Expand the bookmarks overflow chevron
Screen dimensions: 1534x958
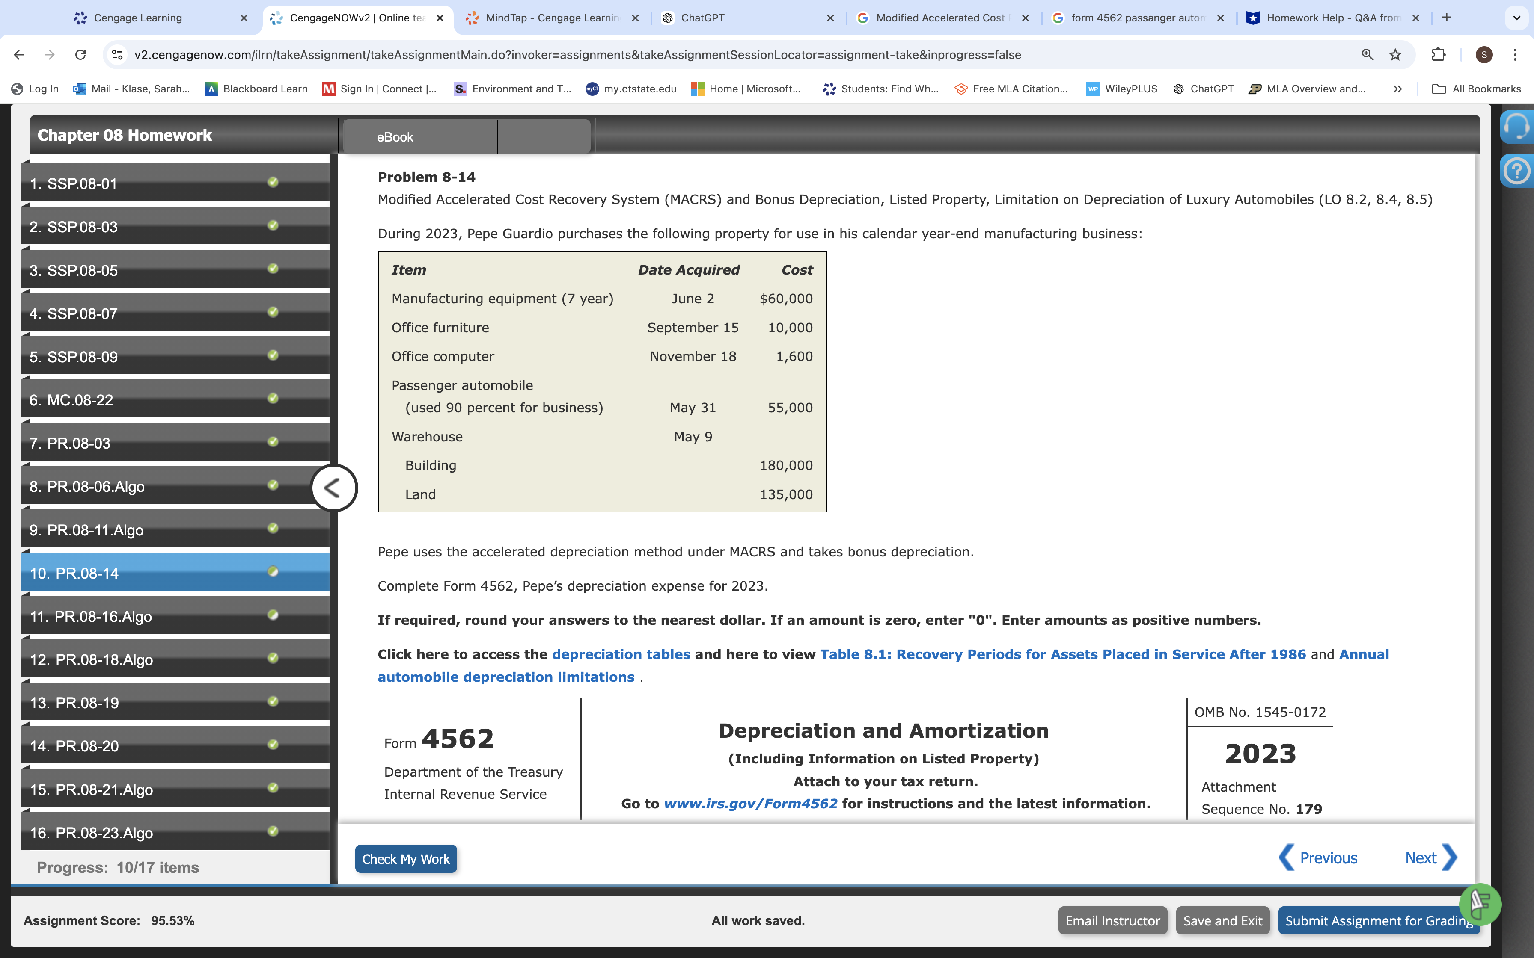pyautogui.click(x=1397, y=89)
